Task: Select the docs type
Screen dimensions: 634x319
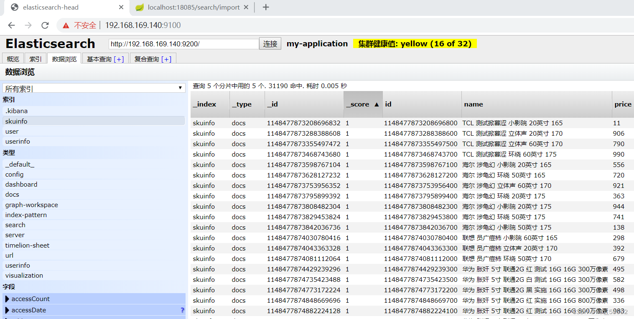Action: click(94, 195)
